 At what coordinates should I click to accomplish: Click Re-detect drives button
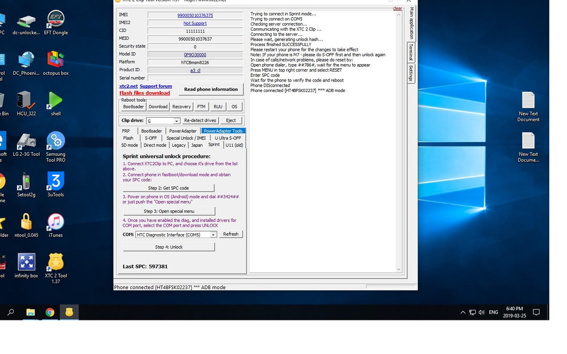click(200, 120)
